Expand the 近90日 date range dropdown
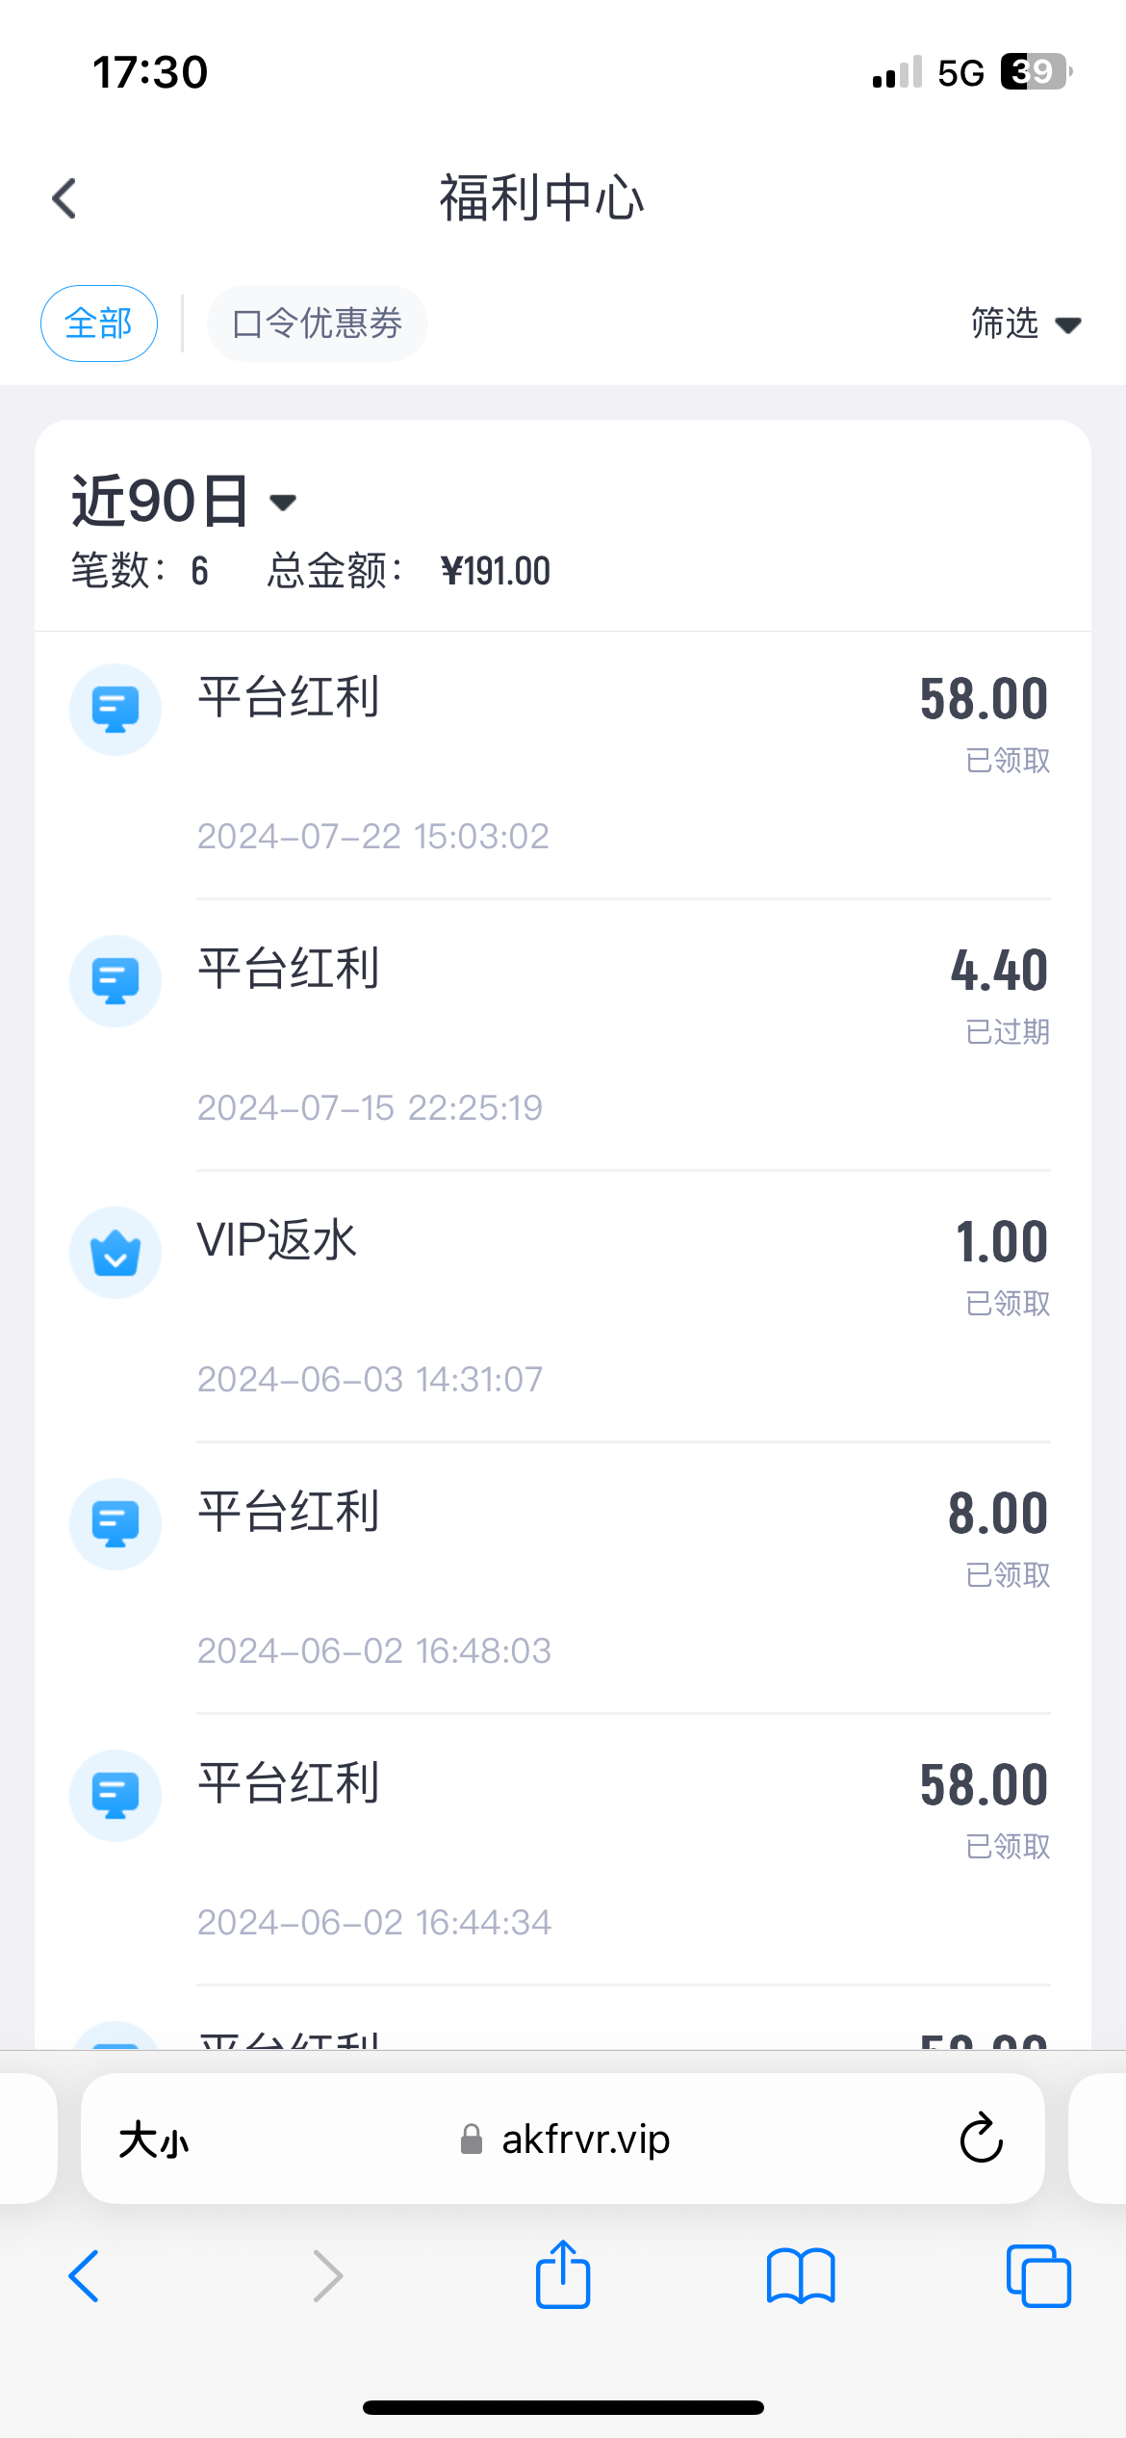The height and width of the screenshot is (2438, 1126). click(185, 502)
